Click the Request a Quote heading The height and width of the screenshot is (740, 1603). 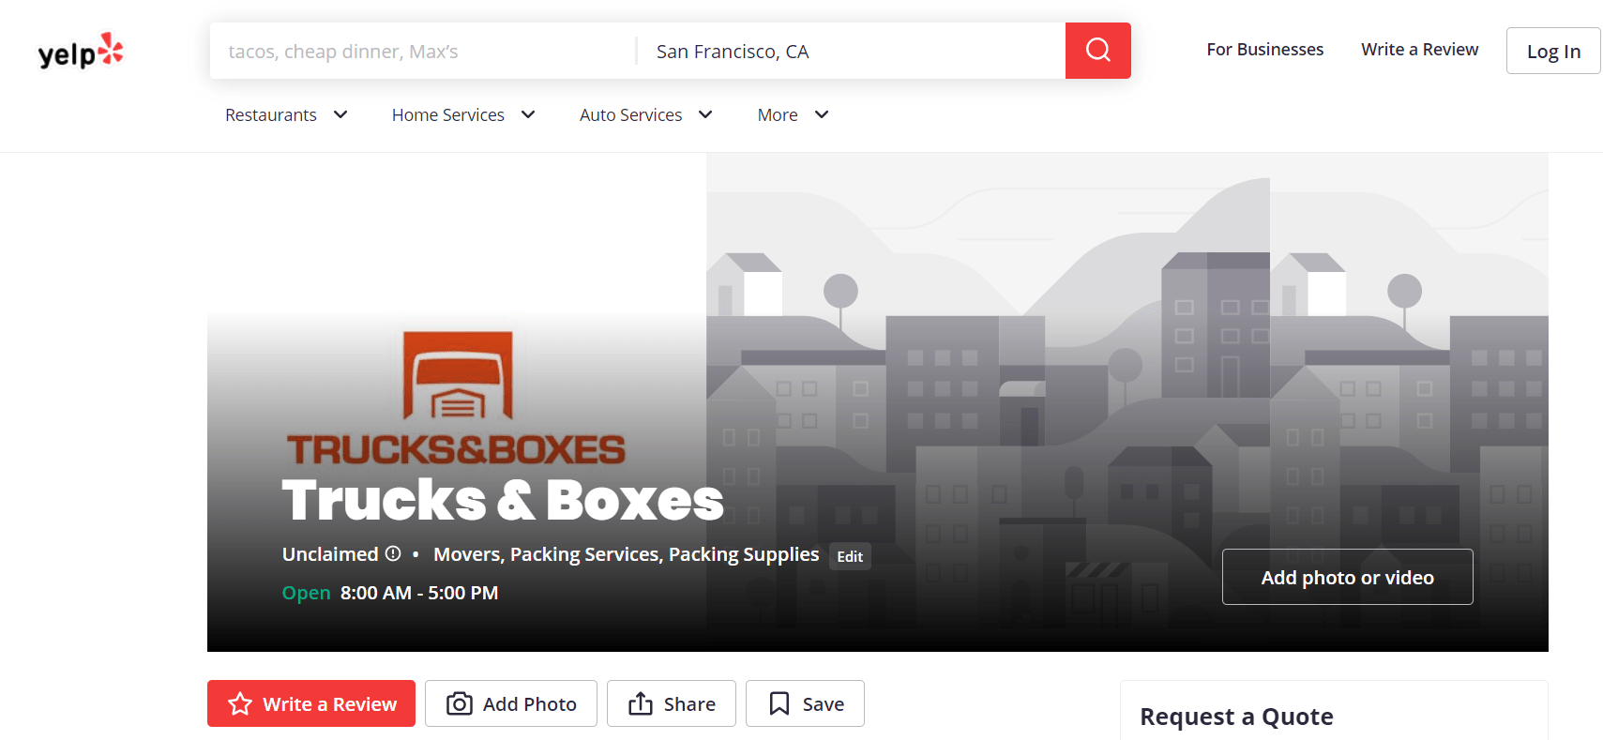coord(1236,717)
